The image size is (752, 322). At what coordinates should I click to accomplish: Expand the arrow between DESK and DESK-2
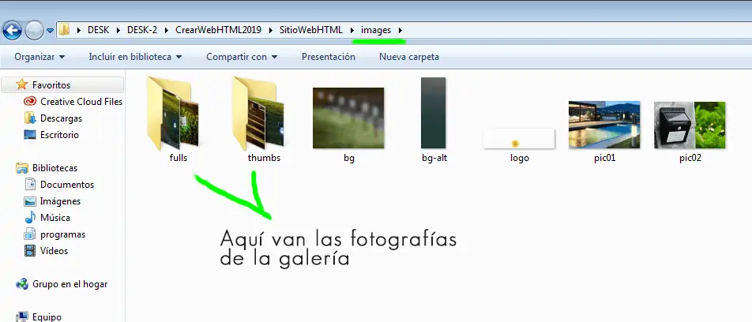pos(118,30)
